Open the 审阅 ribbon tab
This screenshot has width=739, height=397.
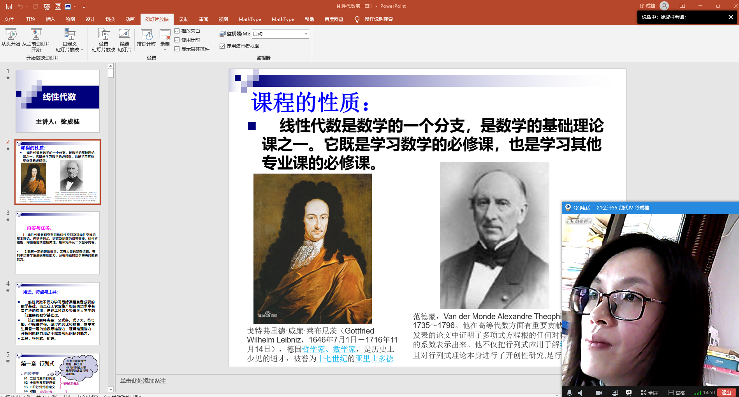tap(204, 19)
